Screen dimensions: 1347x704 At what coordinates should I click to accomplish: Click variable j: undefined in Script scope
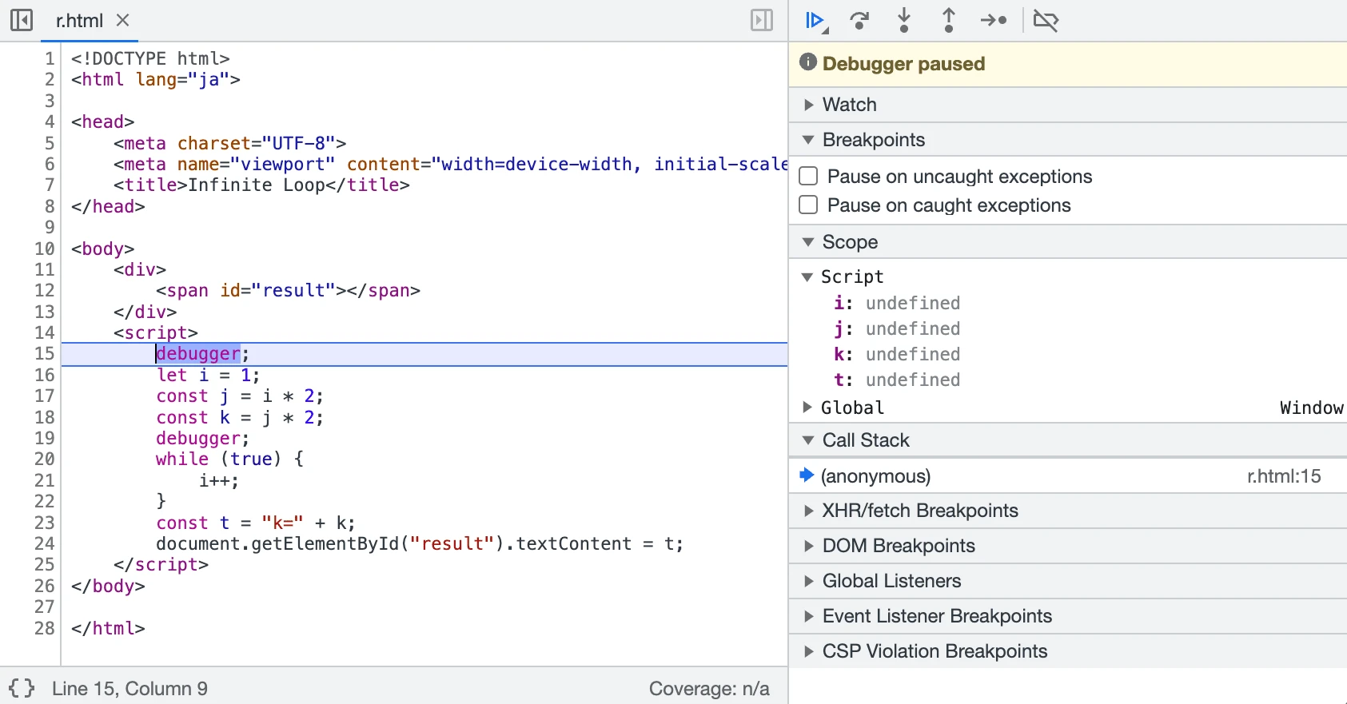tap(897, 328)
